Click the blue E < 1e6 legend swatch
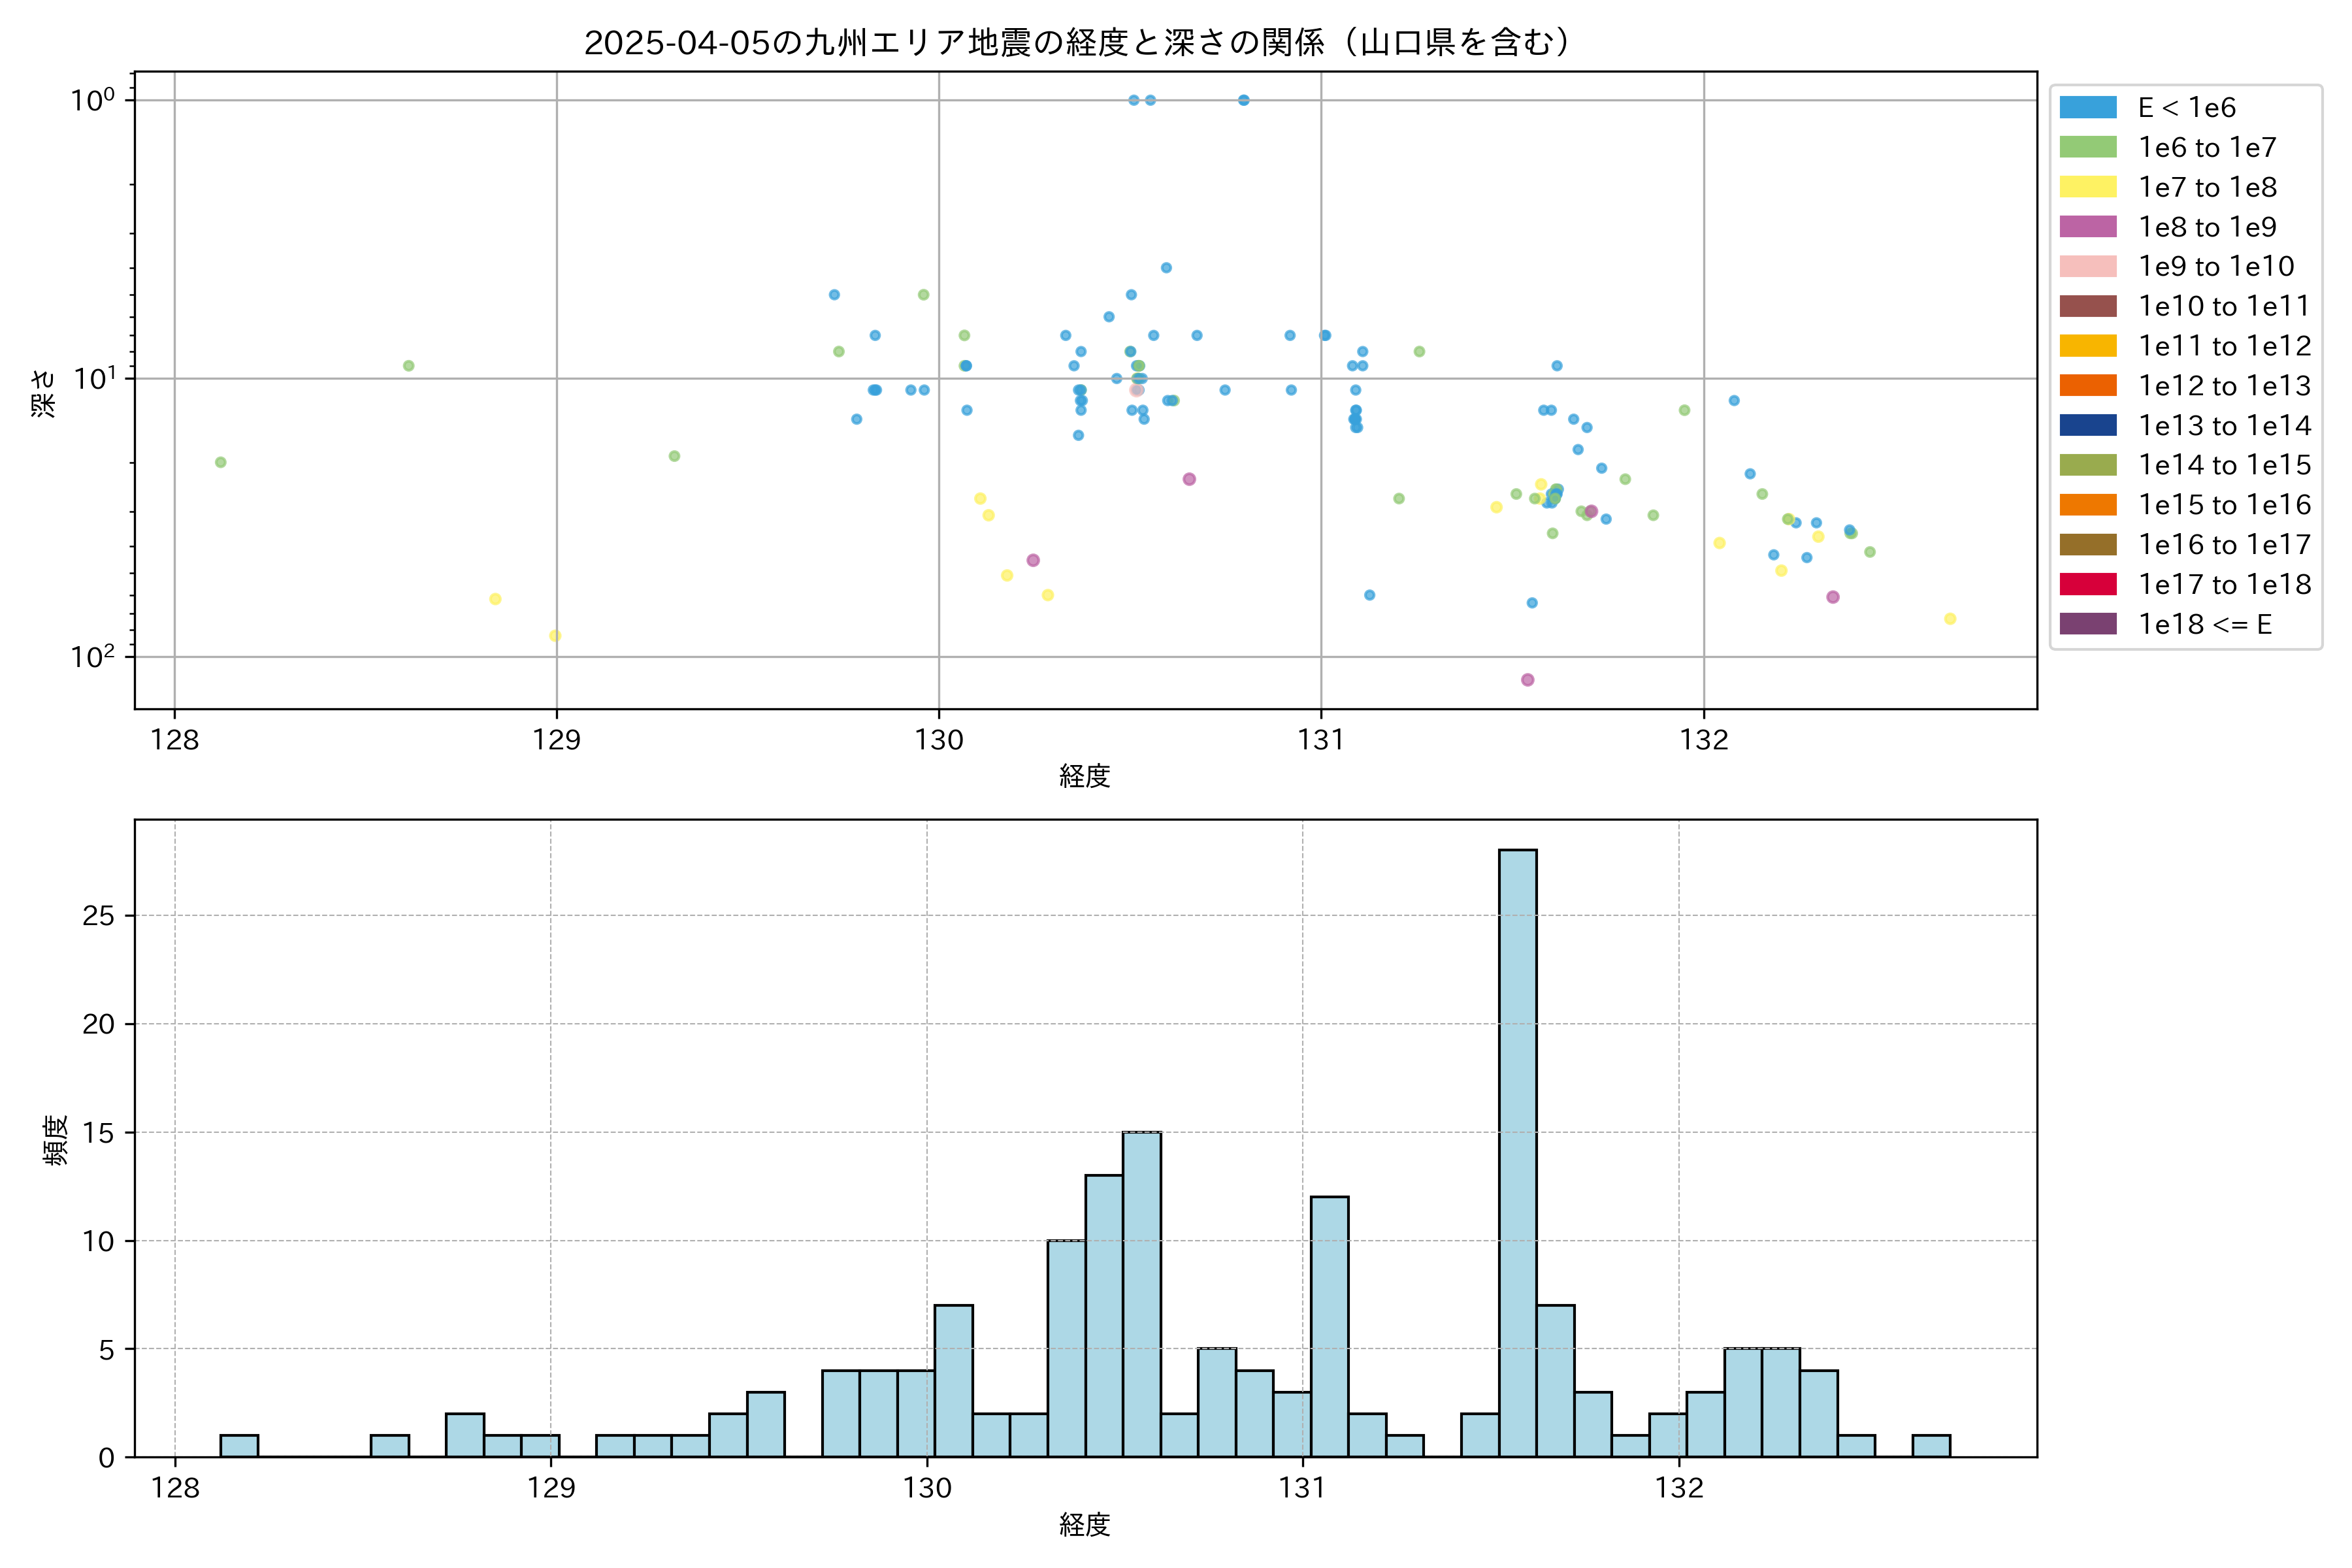 click(x=2088, y=108)
